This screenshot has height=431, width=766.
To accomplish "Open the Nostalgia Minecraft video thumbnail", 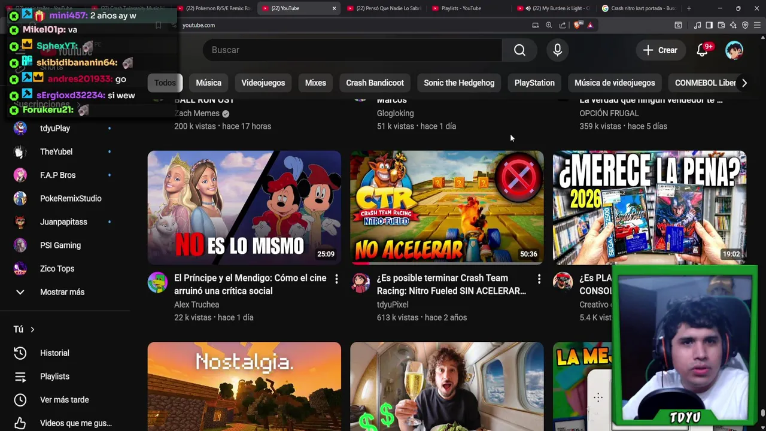I will point(244,387).
